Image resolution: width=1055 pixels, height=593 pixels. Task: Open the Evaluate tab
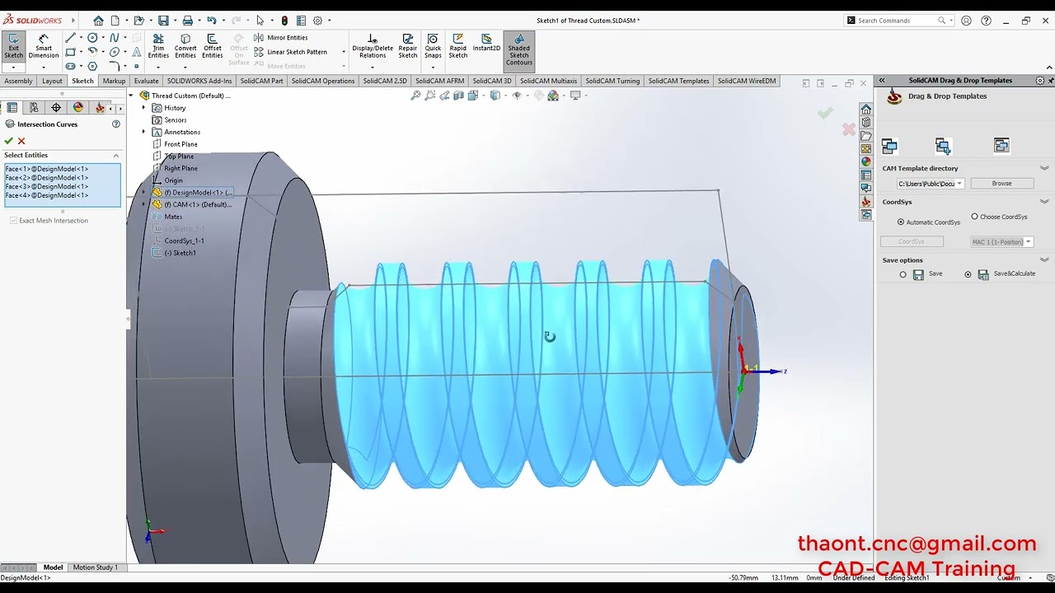click(x=146, y=81)
